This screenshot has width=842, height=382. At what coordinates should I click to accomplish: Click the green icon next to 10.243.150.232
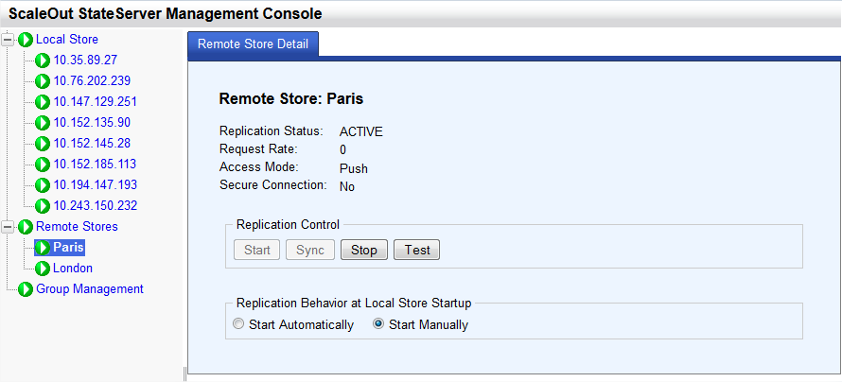[43, 205]
